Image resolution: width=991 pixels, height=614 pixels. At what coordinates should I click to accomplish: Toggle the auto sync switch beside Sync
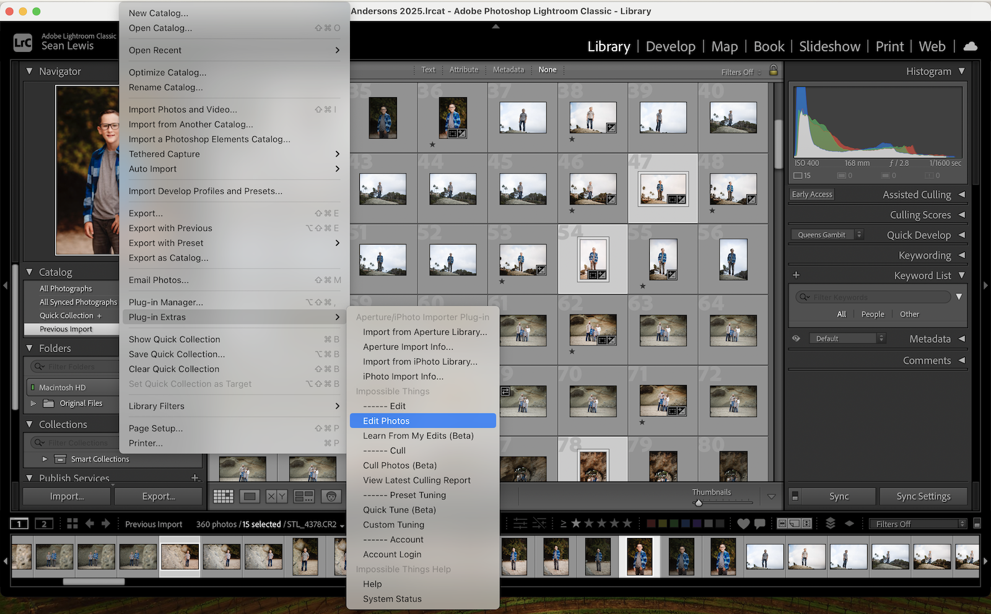[795, 496]
